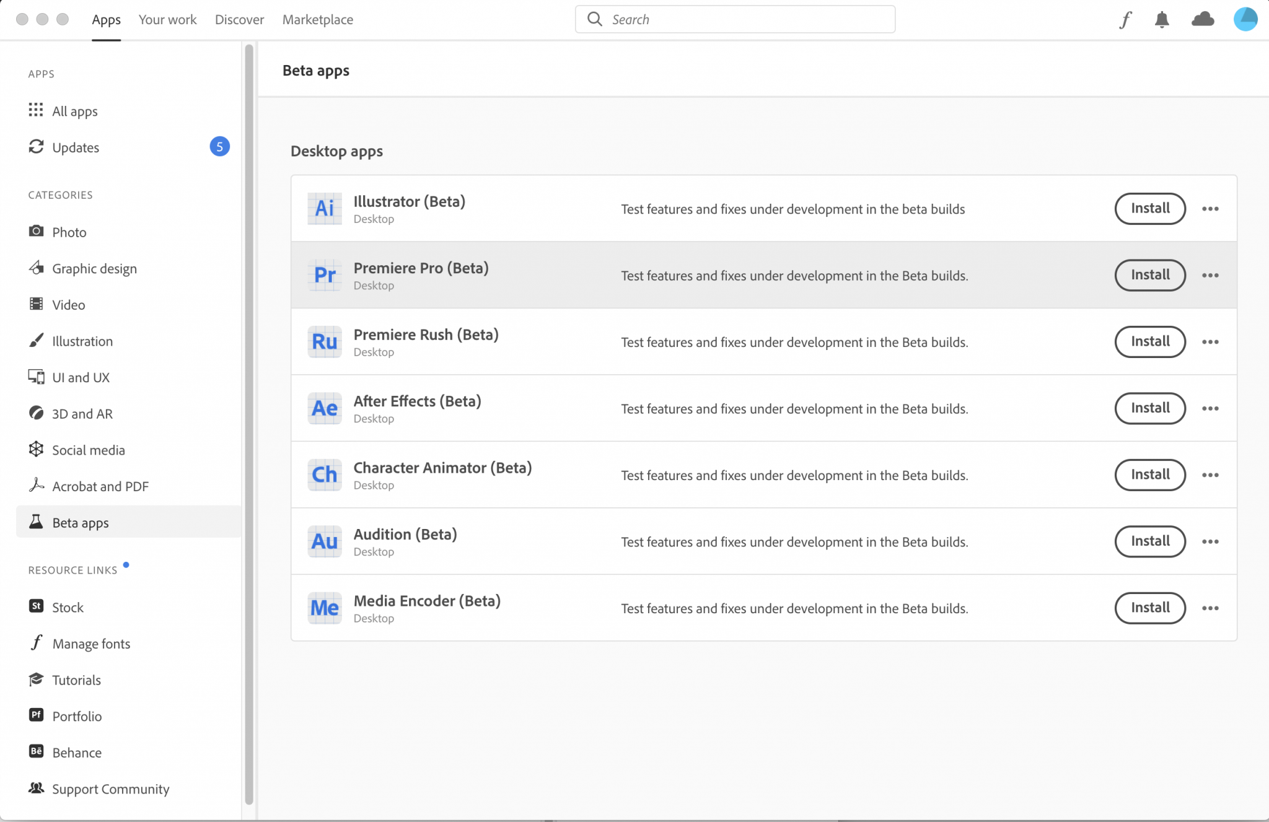This screenshot has width=1269, height=822.
Task: Open notifications bell icon
Action: pyautogui.click(x=1162, y=20)
